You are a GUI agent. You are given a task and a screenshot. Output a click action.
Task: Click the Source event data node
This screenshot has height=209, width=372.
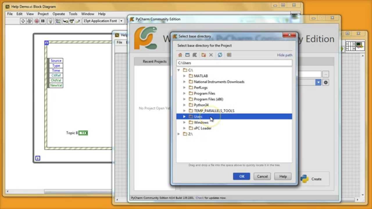click(x=56, y=61)
